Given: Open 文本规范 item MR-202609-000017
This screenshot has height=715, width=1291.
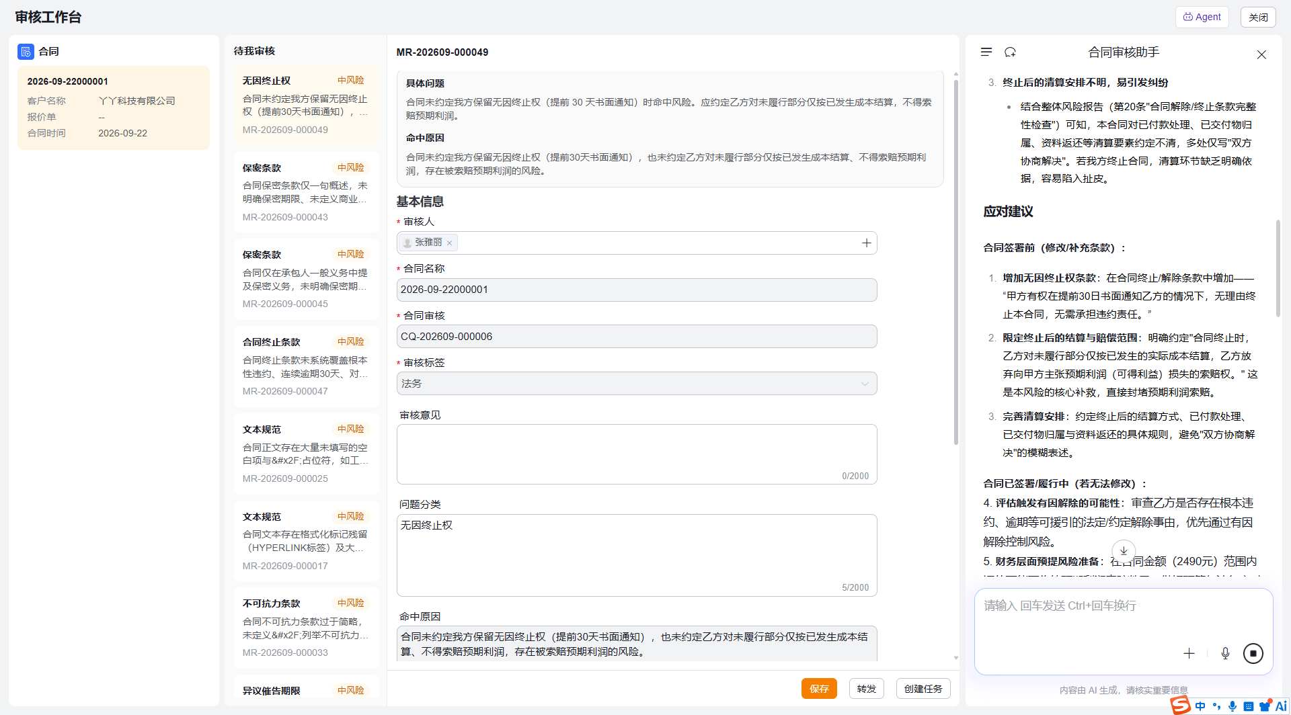Looking at the screenshot, I should 307,541.
